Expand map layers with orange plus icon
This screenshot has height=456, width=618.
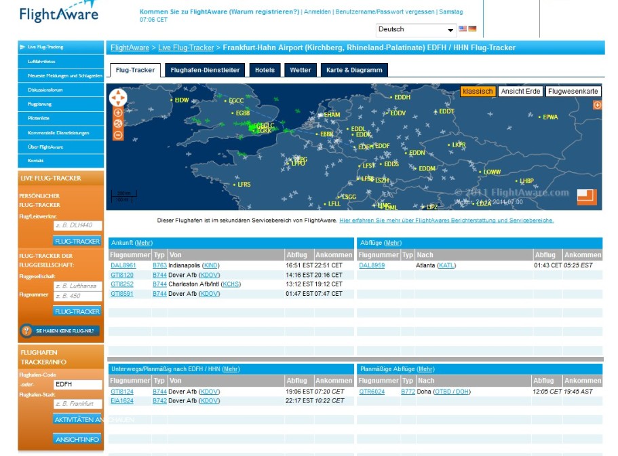click(x=597, y=105)
